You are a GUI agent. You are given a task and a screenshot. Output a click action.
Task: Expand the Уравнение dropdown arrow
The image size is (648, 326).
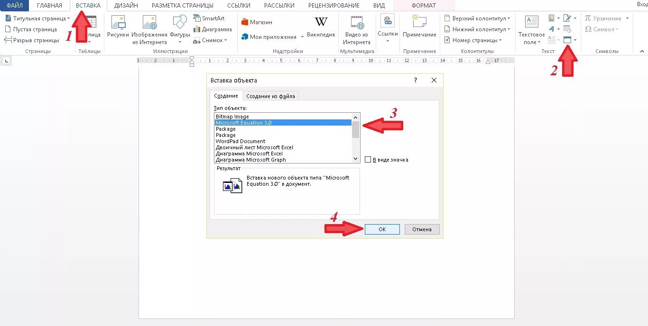(x=627, y=18)
